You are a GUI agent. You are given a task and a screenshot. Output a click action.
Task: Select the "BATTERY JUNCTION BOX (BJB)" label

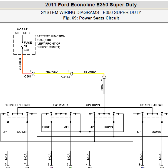(x=51, y=38)
